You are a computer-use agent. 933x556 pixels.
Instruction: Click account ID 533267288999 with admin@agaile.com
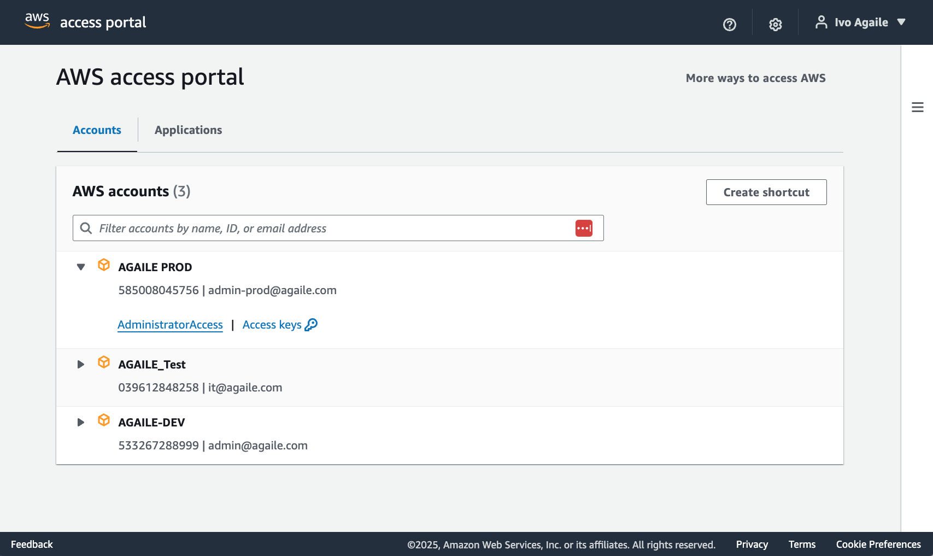click(213, 446)
